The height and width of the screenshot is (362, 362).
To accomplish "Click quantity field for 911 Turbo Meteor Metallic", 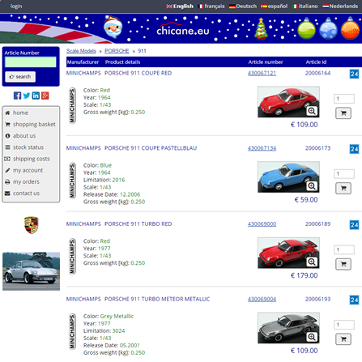I will click(x=344, y=325).
